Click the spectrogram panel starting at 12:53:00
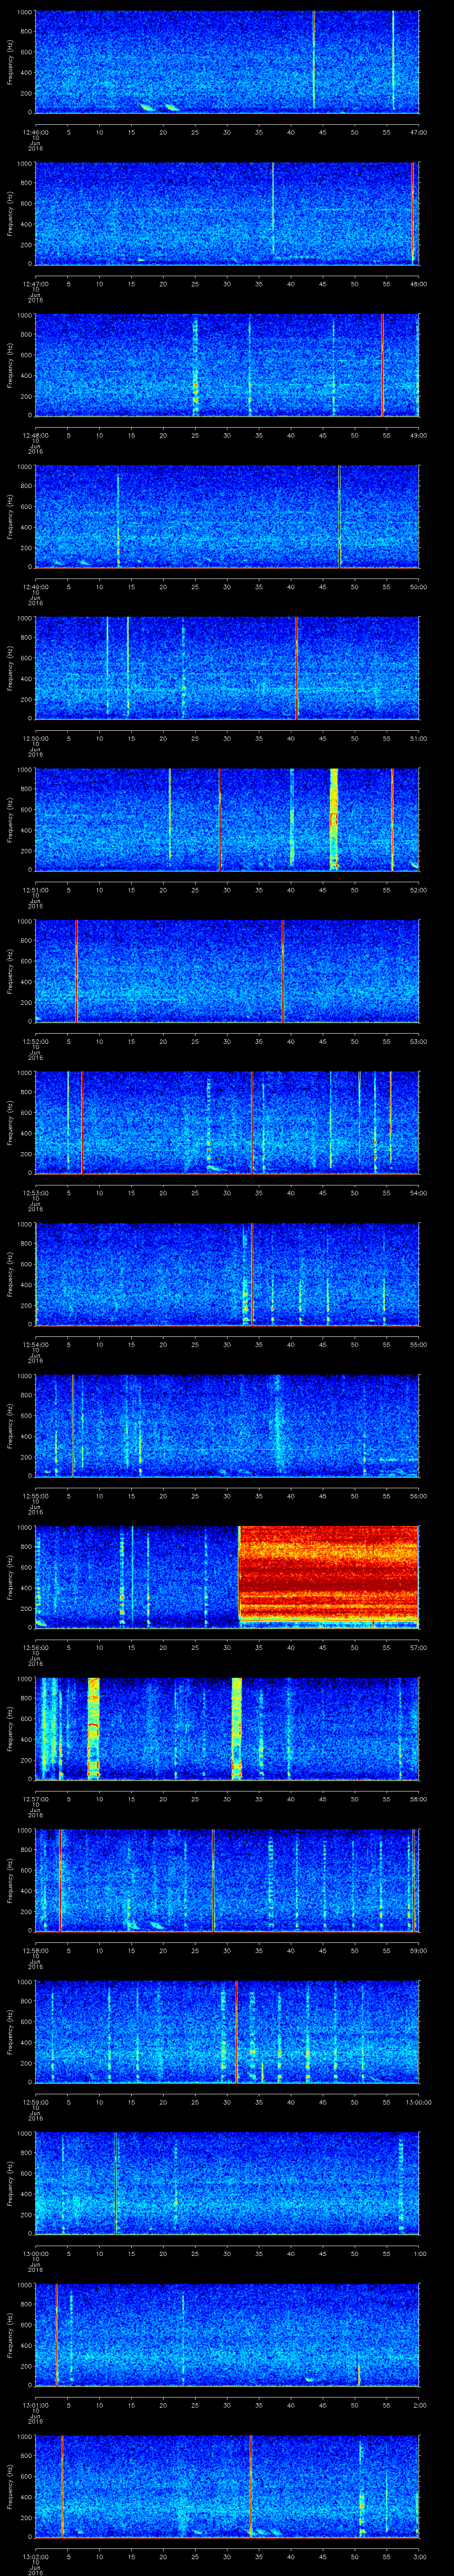This screenshot has width=454, height=2576. coord(227,1122)
